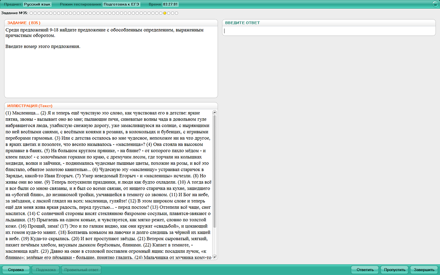This screenshot has height=275, width=440.
Task: Finish test with Завершить button
Action: 424,270
